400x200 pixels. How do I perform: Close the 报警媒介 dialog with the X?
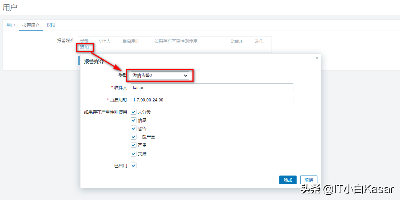tap(317, 58)
